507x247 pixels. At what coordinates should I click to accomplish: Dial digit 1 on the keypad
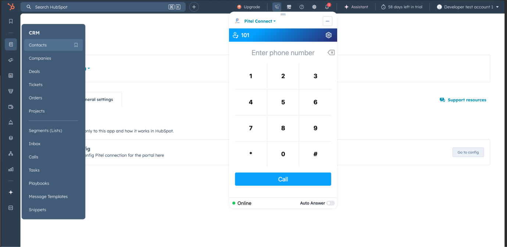click(x=251, y=76)
